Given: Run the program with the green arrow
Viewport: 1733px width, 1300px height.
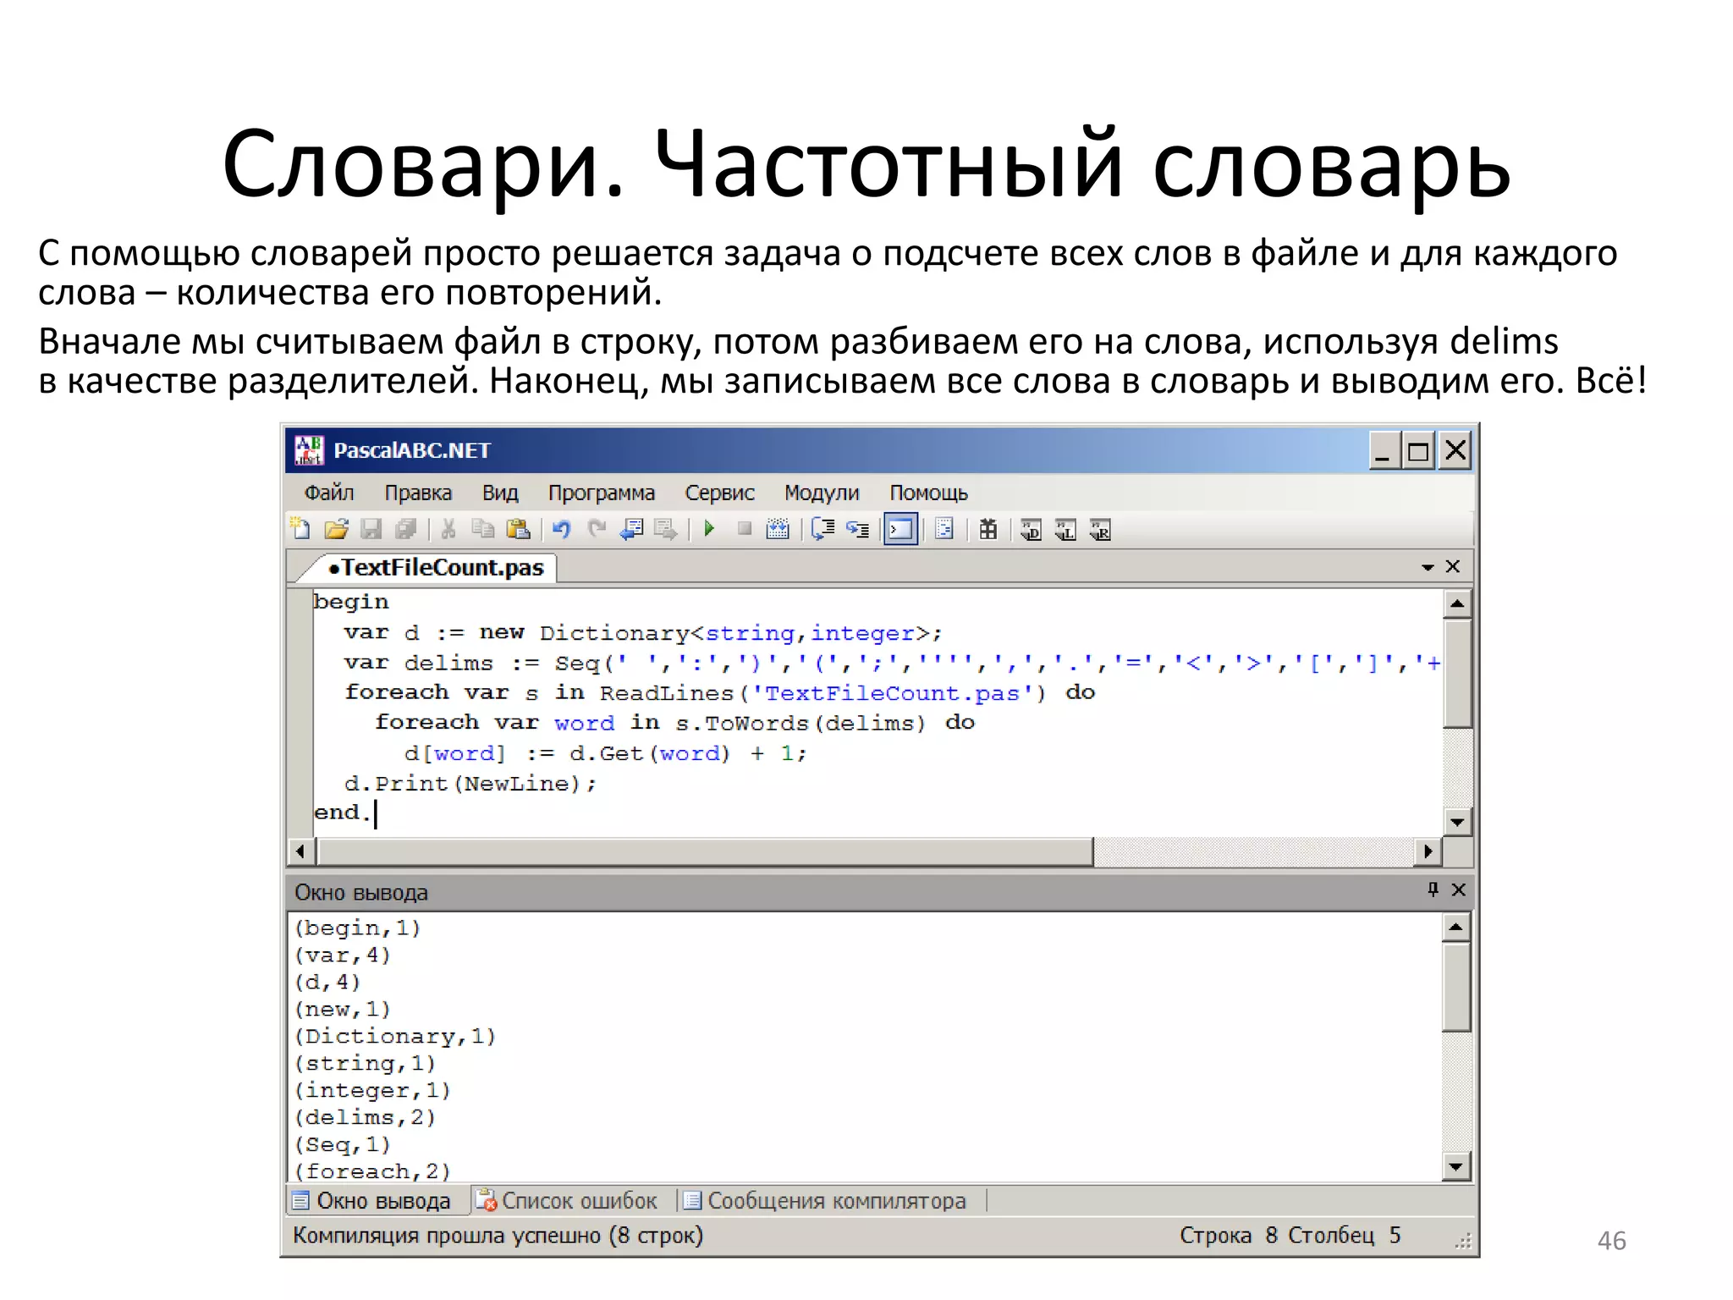Looking at the screenshot, I should 709,529.
